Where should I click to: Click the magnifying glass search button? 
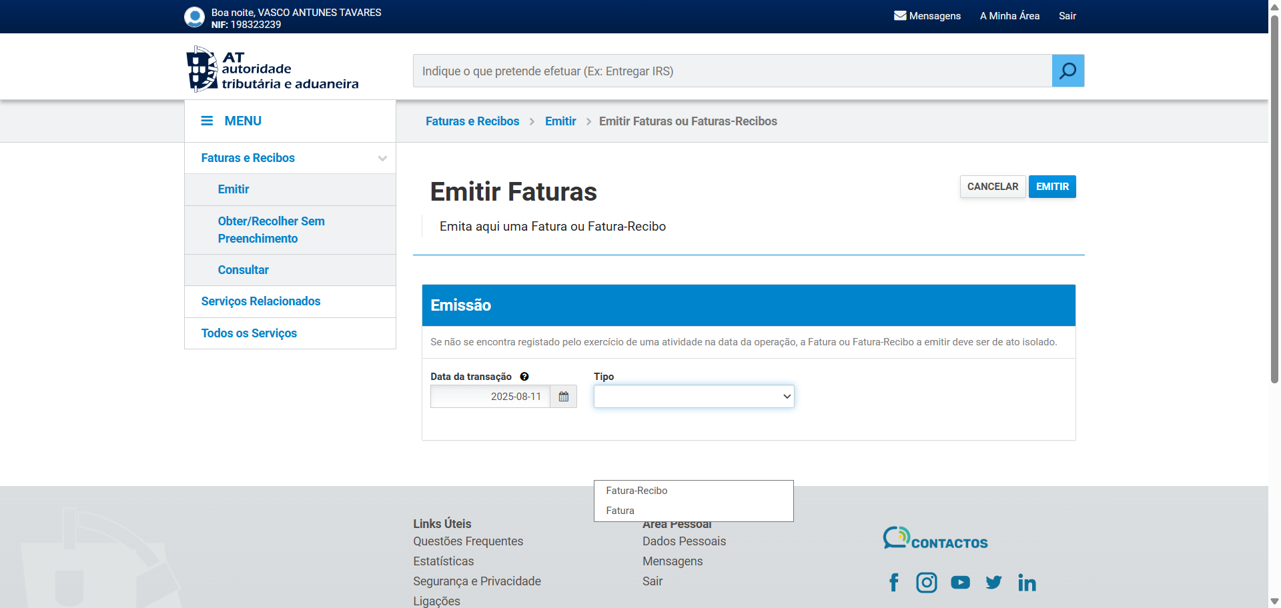1067,71
